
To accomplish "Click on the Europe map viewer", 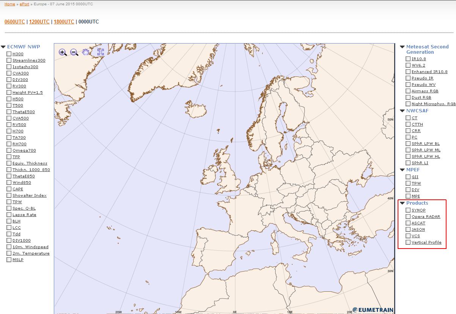I will 224,179.
